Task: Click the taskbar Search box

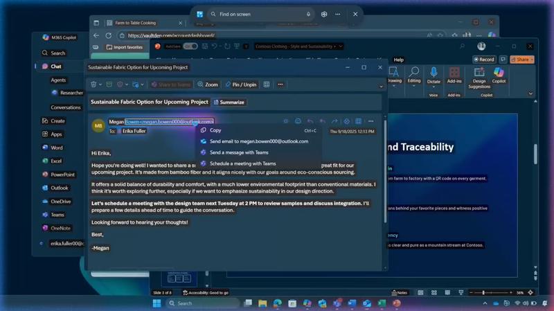Action: click(202, 303)
